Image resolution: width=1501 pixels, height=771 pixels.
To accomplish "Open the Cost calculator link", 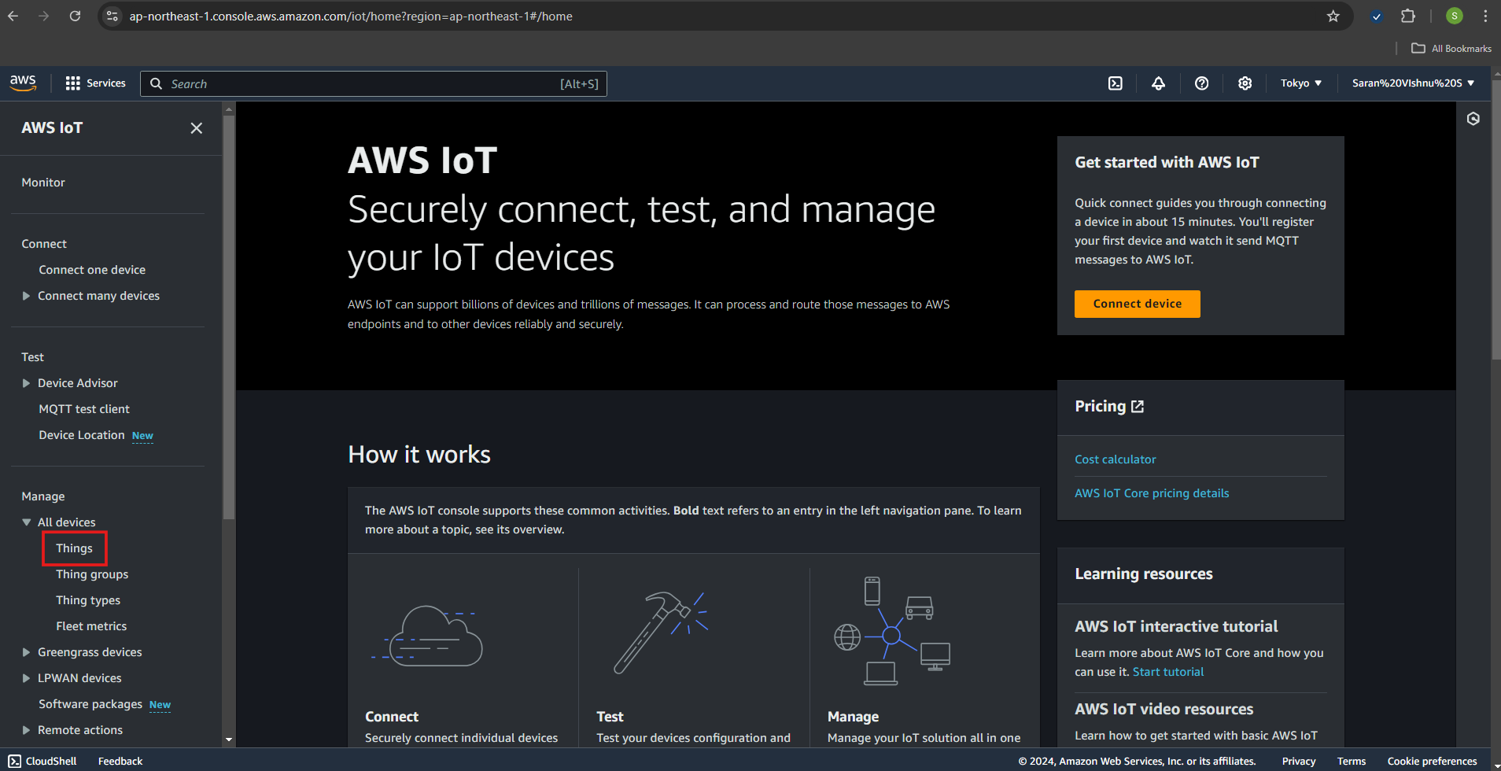I will click(x=1115, y=459).
